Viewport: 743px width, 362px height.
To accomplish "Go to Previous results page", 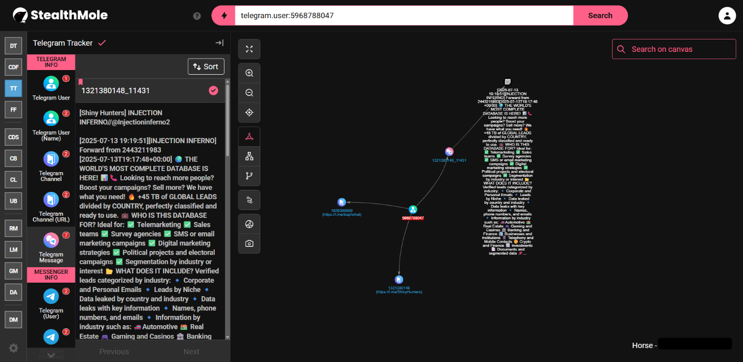I will (x=114, y=352).
